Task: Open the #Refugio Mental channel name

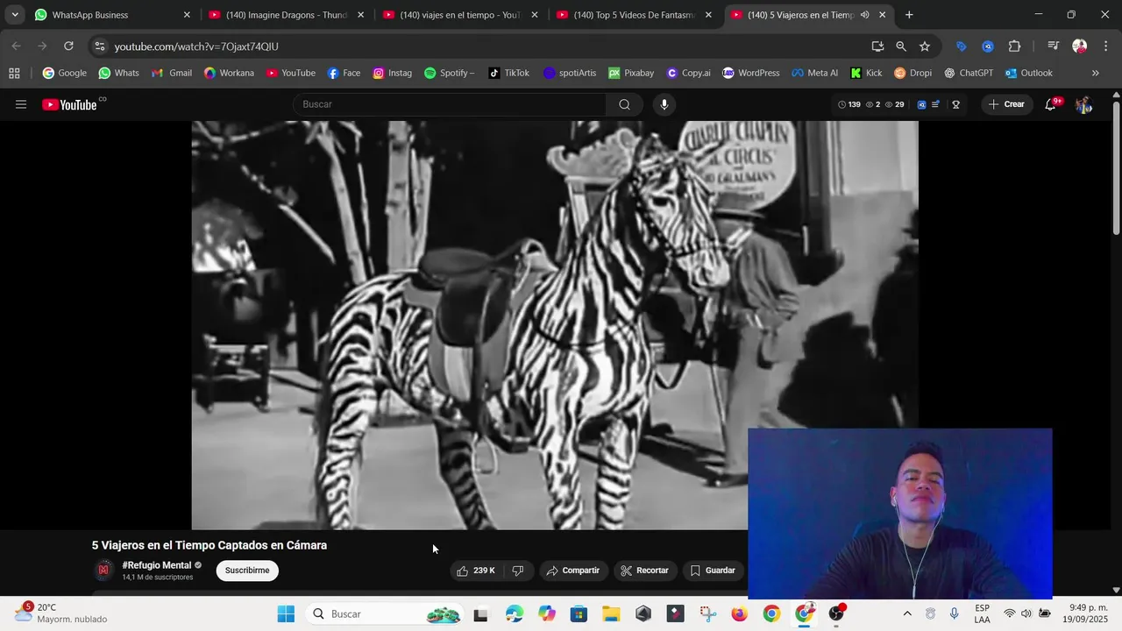Action: [x=157, y=565]
